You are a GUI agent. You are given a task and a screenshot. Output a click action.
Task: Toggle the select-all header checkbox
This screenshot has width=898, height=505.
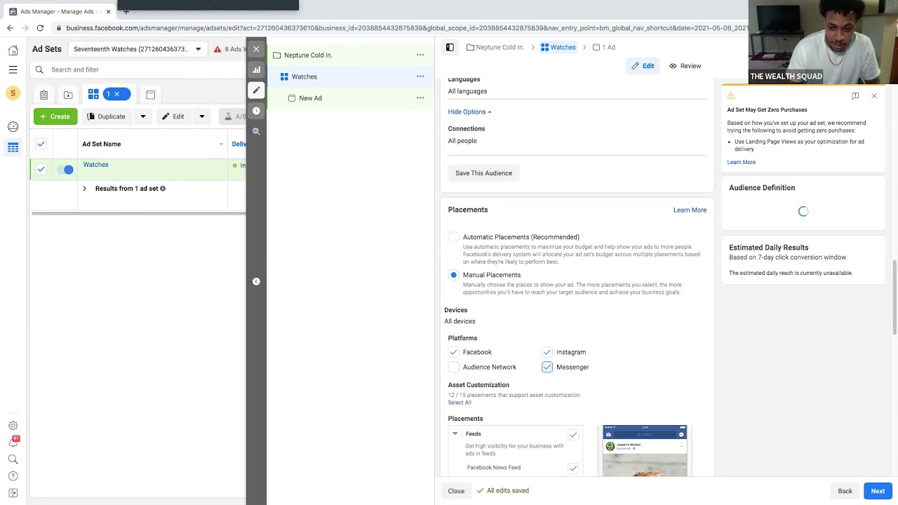click(41, 144)
